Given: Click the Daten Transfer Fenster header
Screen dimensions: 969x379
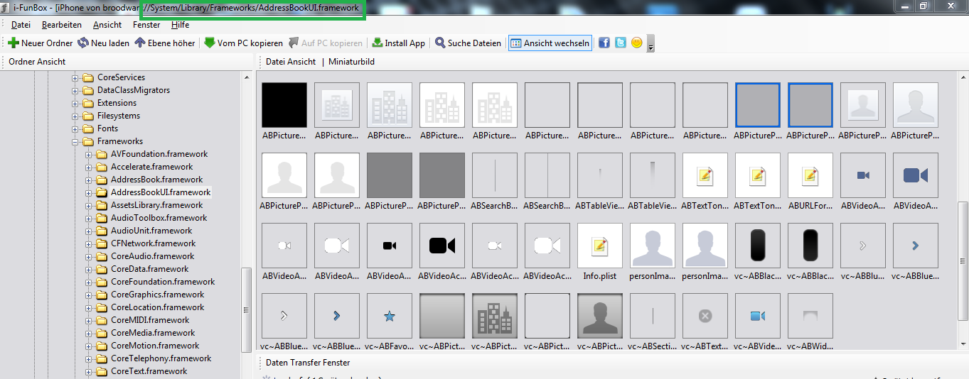Looking at the screenshot, I should pyautogui.click(x=308, y=363).
